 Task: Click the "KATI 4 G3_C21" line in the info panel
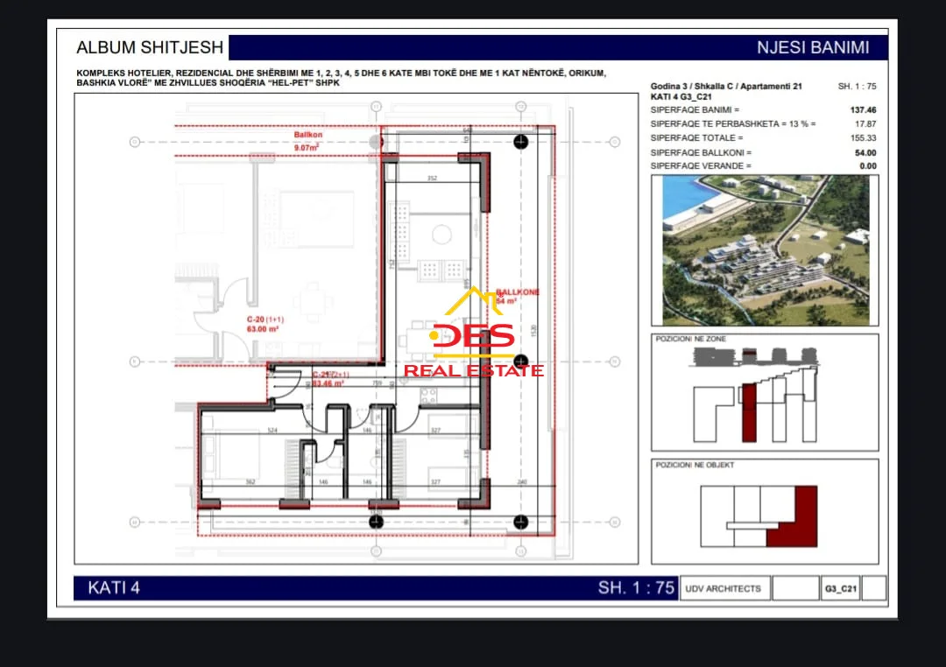pyautogui.click(x=681, y=96)
